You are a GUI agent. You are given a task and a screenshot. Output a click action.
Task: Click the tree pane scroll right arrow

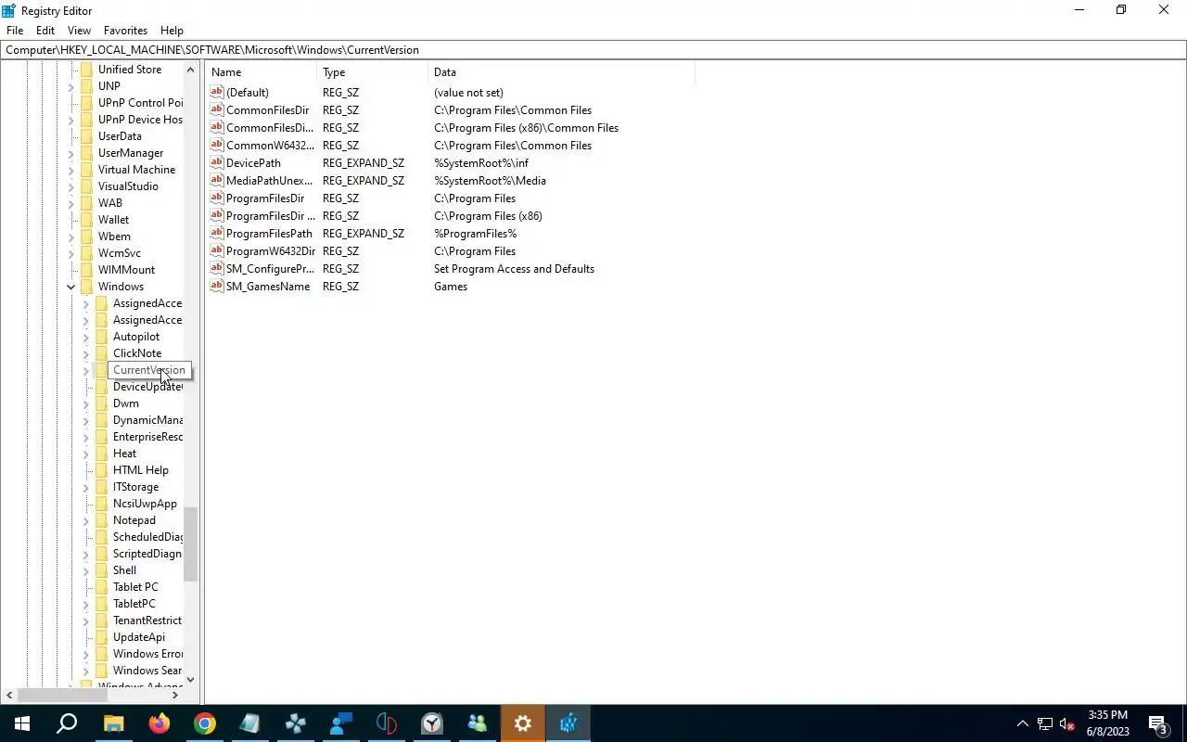pyautogui.click(x=175, y=694)
